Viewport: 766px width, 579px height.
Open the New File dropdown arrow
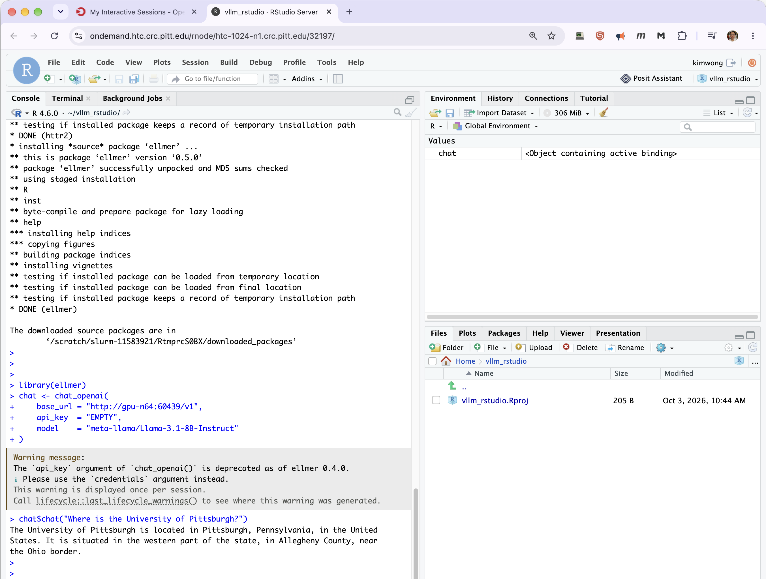click(x=61, y=79)
